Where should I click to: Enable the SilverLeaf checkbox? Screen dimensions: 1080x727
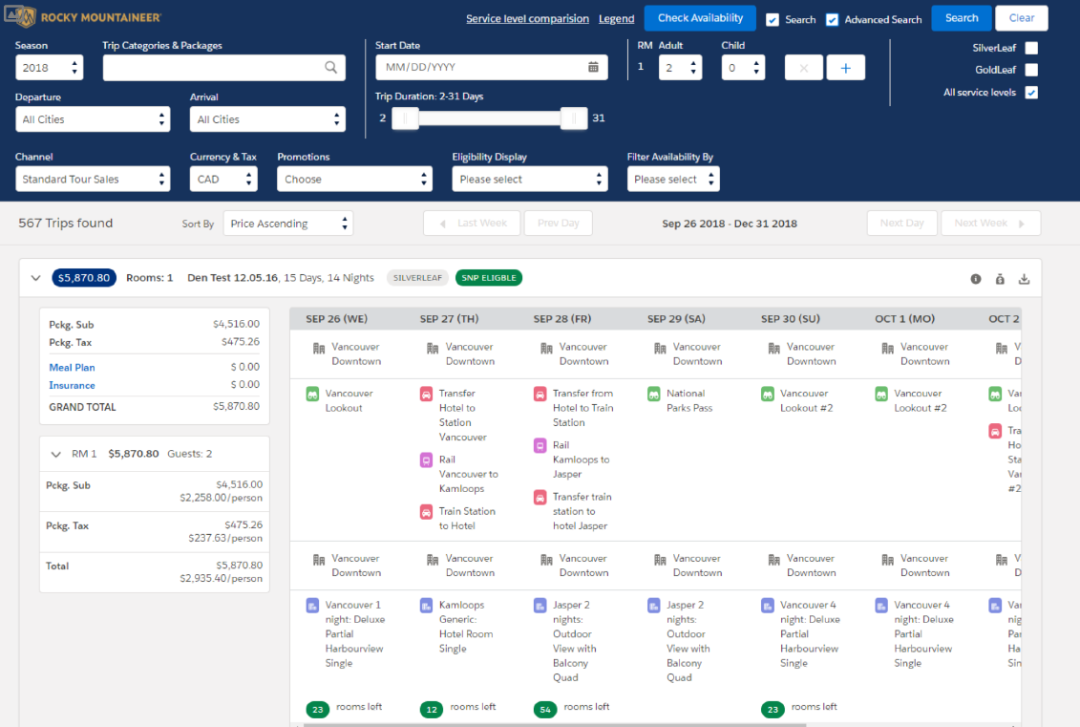point(1031,48)
